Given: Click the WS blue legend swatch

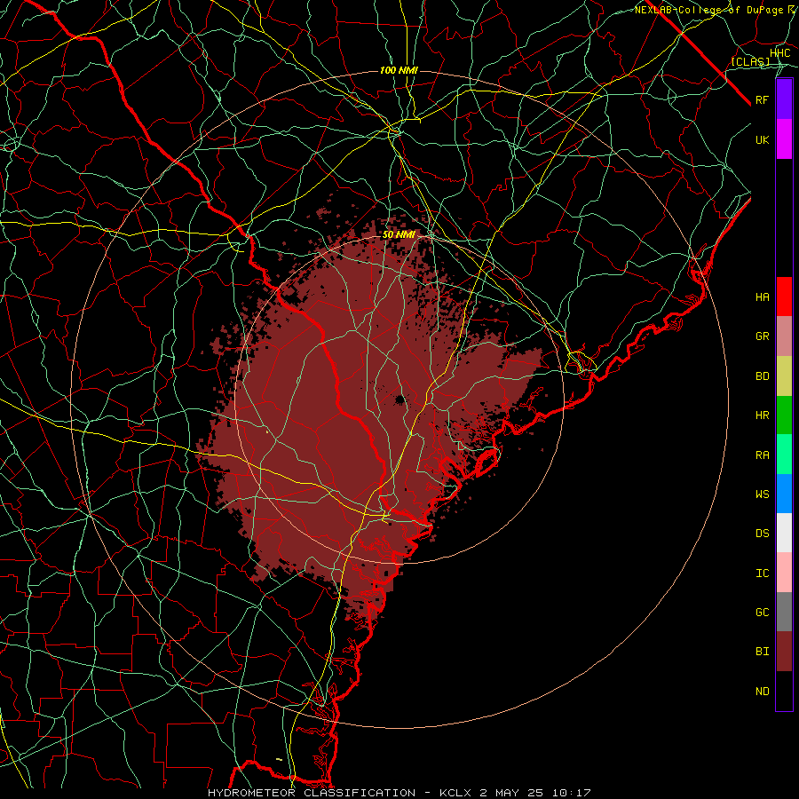Looking at the screenshot, I should click(x=784, y=494).
